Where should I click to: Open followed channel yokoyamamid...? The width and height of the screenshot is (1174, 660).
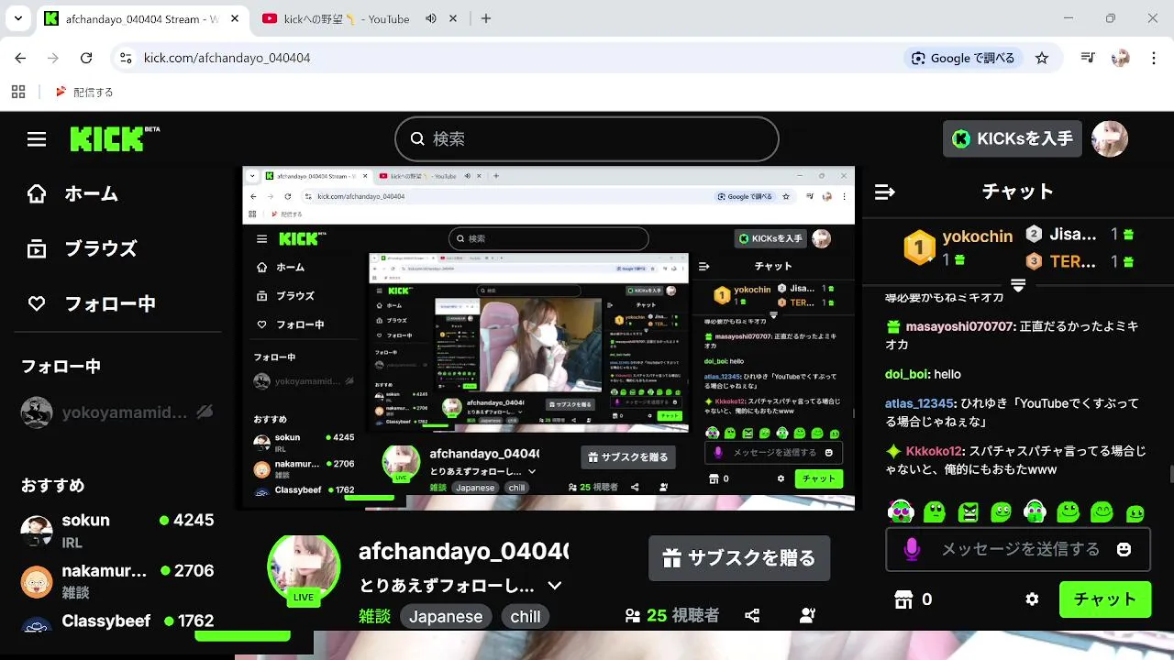(x=117, y=412)
